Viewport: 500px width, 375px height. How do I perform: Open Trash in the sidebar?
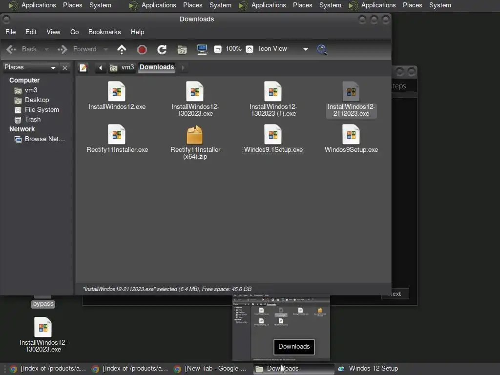point(27,120)
